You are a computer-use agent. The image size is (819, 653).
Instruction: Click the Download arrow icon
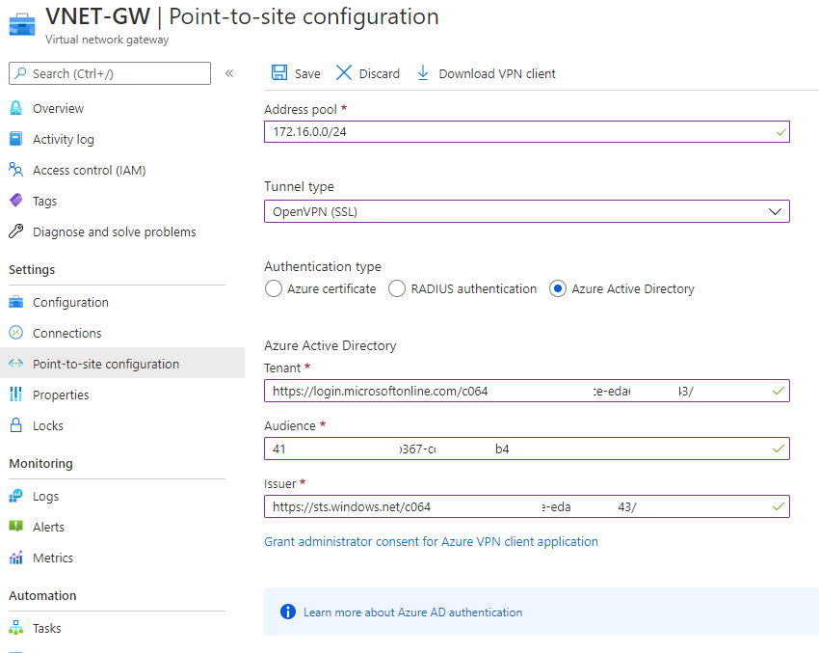click(x=423, y=72)
